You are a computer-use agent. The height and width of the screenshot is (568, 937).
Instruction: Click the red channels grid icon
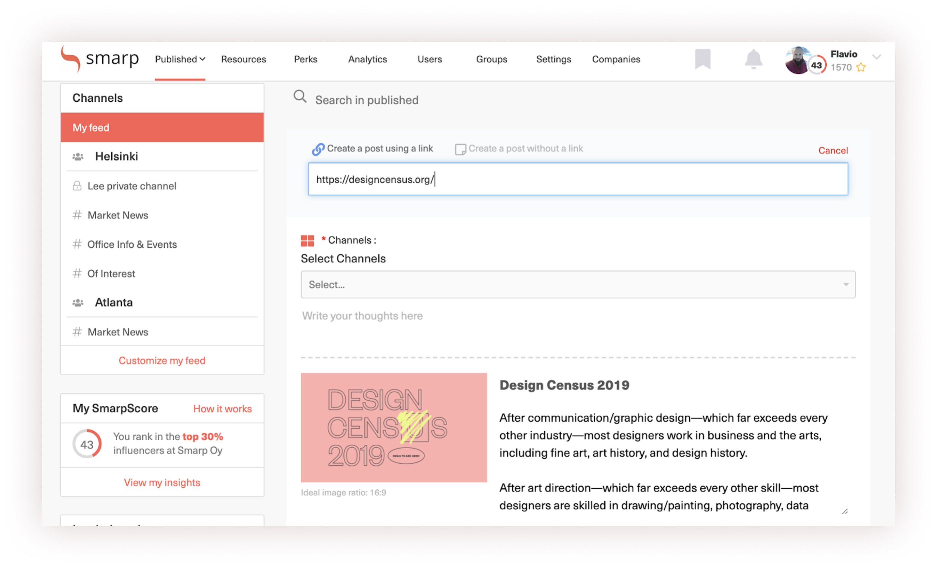(307, 240)
